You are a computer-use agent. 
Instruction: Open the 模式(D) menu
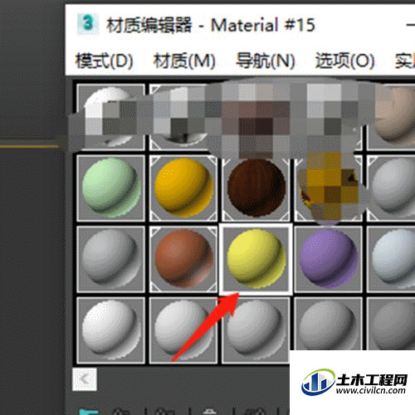point(104,61)
